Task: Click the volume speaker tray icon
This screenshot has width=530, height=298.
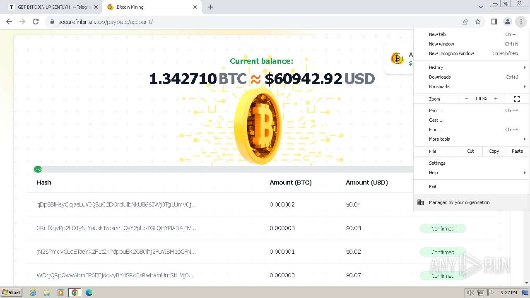Action: (x=471, y=293)
